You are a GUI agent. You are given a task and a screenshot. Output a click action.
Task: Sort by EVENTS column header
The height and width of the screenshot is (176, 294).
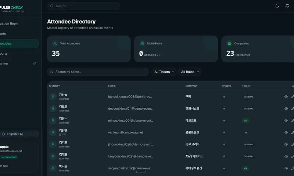click(226, 86)
